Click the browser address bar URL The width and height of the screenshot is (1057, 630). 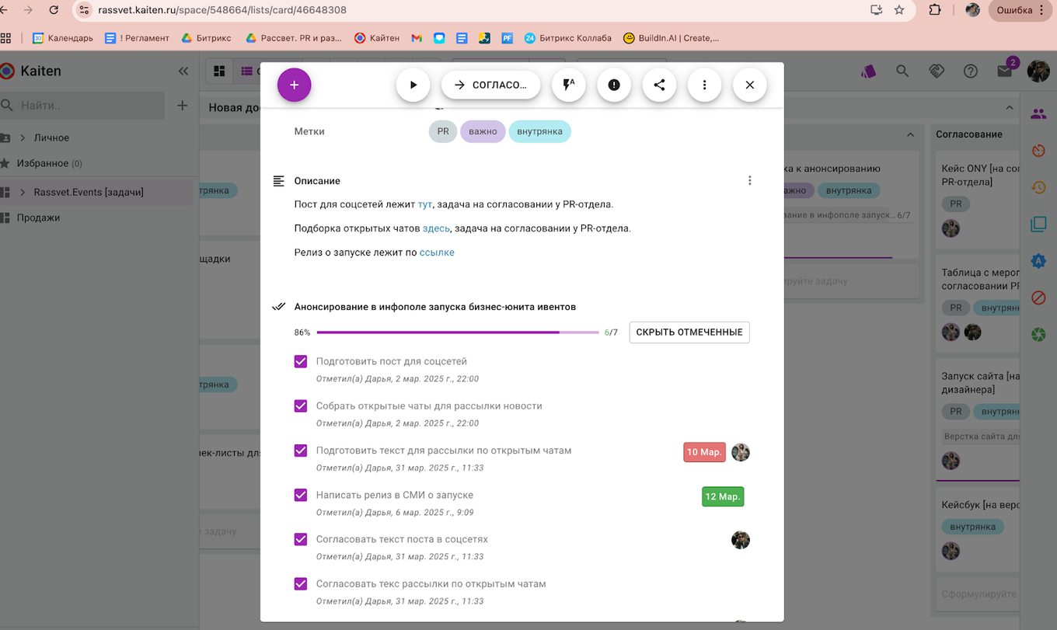point(222,10)
